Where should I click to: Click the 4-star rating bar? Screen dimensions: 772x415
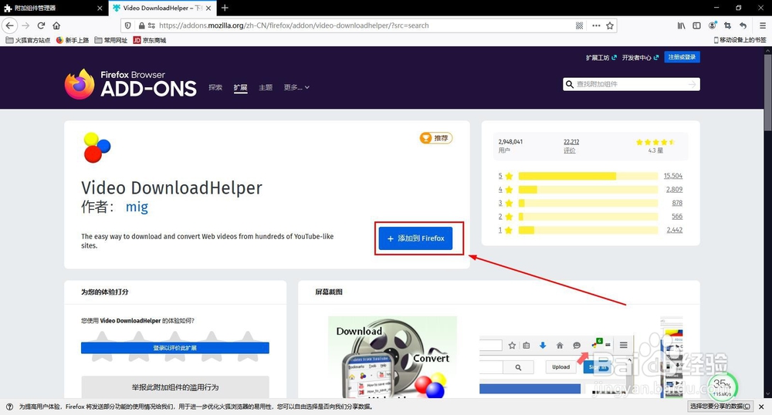[588, 189]
